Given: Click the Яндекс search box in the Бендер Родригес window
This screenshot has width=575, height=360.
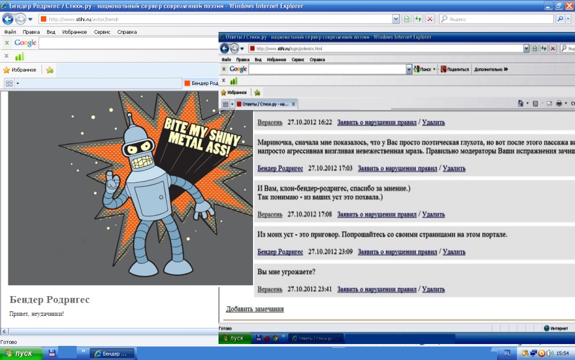Looking at the screenshot, I should (x=496, y=19).
